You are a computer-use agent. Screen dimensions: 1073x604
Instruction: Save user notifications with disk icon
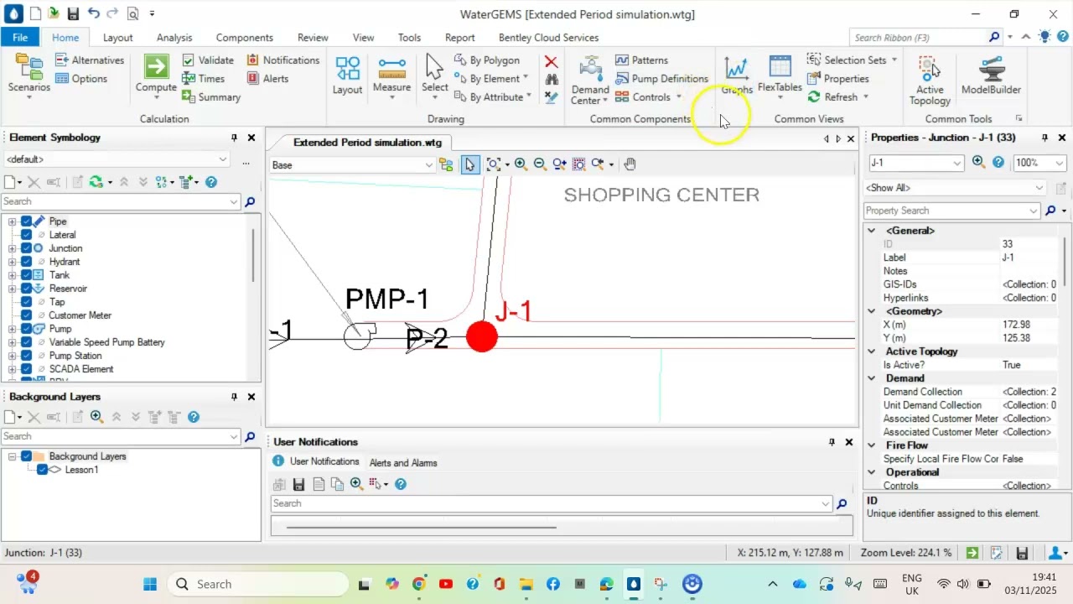[298, 484]
